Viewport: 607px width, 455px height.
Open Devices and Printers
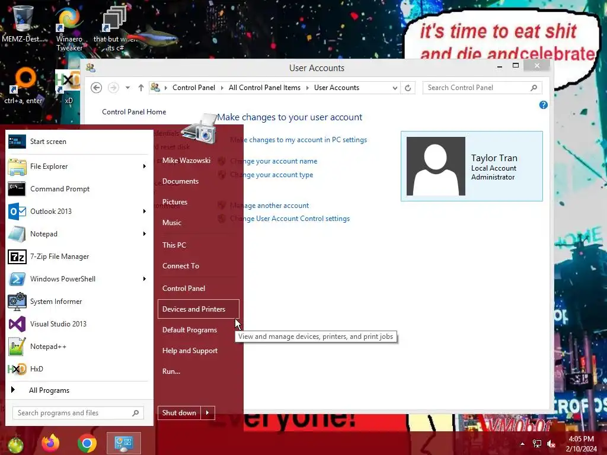click(x=198, y=309)
